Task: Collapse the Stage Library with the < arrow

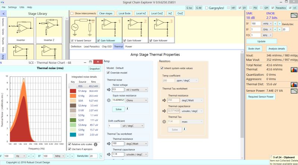Action: click(3, 14)
